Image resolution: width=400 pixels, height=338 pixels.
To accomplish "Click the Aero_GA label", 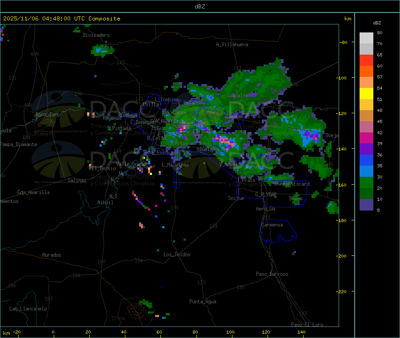I will [266, 209].
